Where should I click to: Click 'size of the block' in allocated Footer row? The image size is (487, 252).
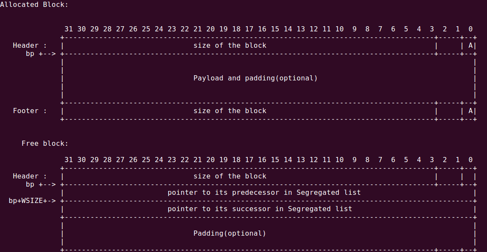point(230,111)
